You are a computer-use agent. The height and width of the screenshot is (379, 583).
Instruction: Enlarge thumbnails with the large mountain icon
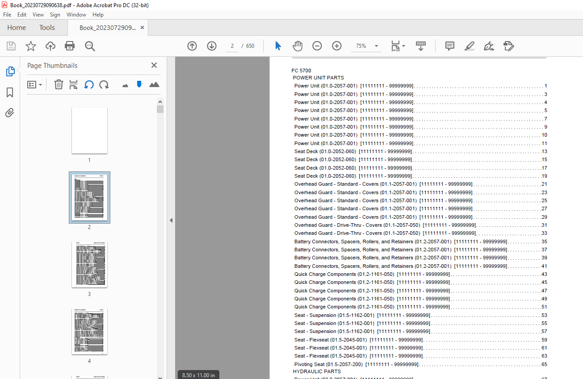point(154,84)
